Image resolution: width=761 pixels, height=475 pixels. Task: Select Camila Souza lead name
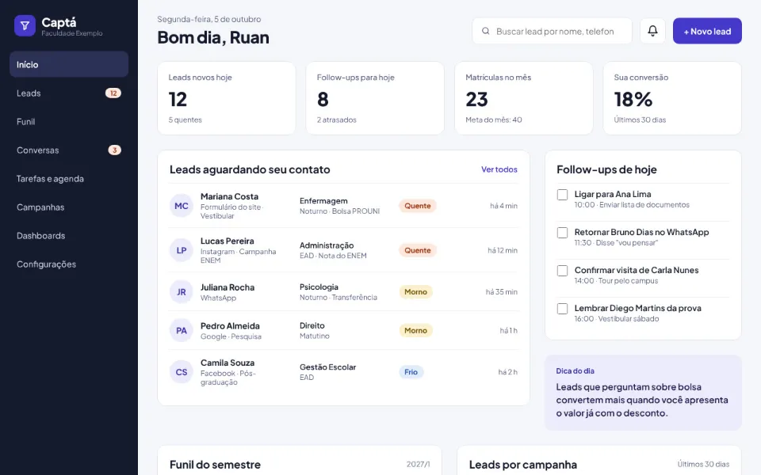click(228, 363)
